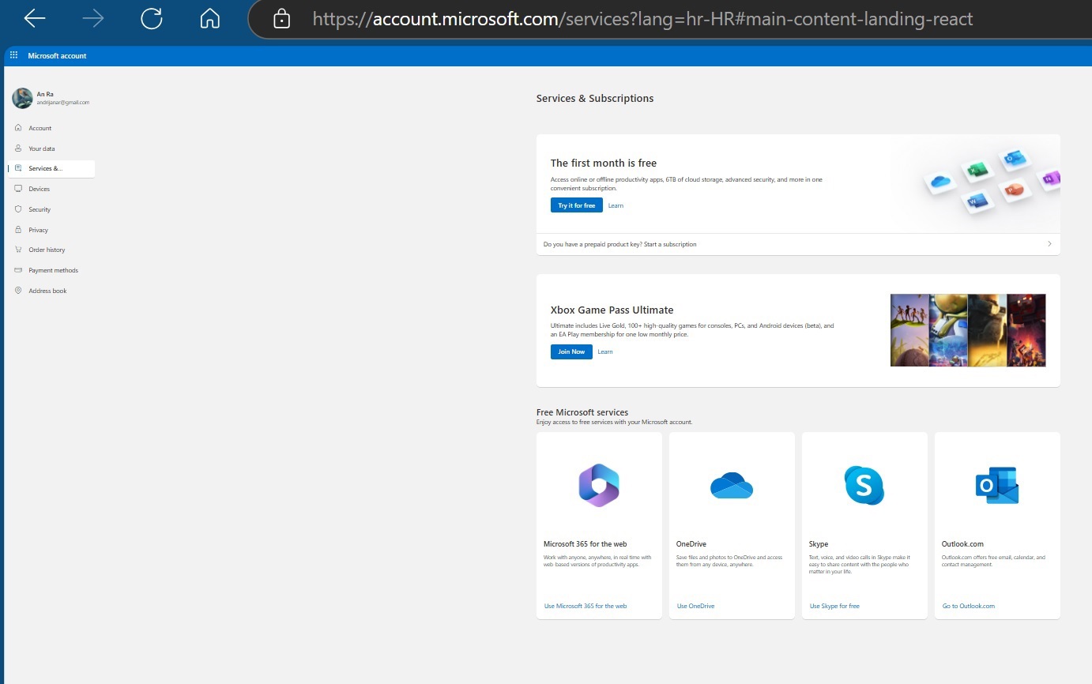
Task: Click Learn link beside Join Now
Action: coord(605,351)
